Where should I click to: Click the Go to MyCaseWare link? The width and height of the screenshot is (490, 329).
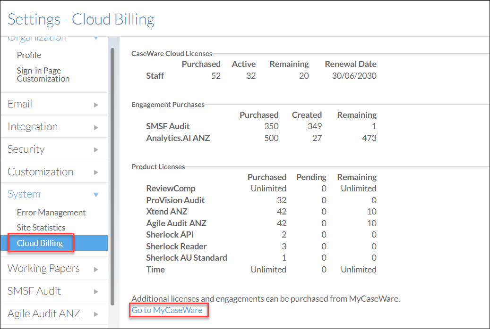click(x=167, y=310)
